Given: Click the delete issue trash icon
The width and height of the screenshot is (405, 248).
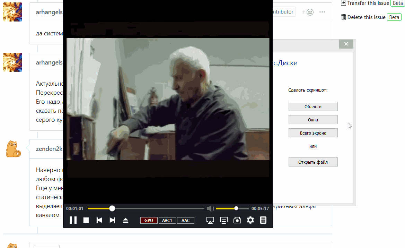Looking at the screenshot, I should (344, 17).
